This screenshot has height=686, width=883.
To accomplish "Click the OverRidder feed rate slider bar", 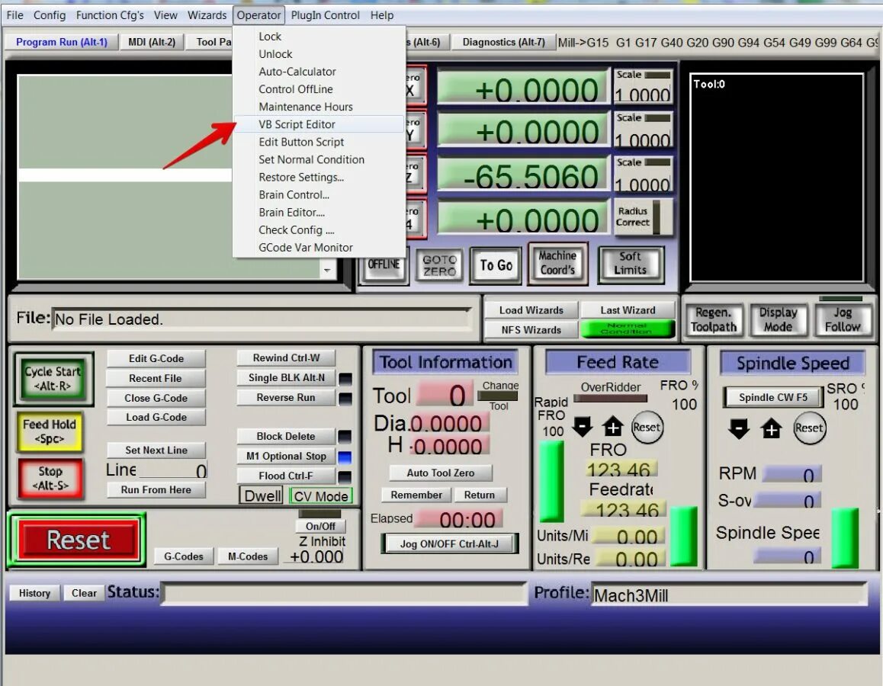I will [x=611, y=399].
